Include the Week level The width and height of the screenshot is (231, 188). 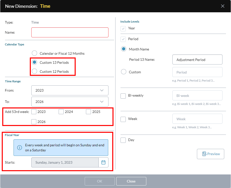tap(123, 119)
